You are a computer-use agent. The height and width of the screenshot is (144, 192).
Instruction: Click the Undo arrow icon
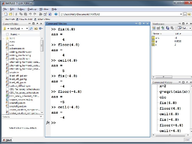click(30, 14)
